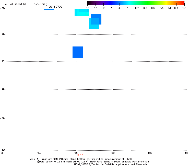Click the wide cyan data block at top

pos(82,13)
